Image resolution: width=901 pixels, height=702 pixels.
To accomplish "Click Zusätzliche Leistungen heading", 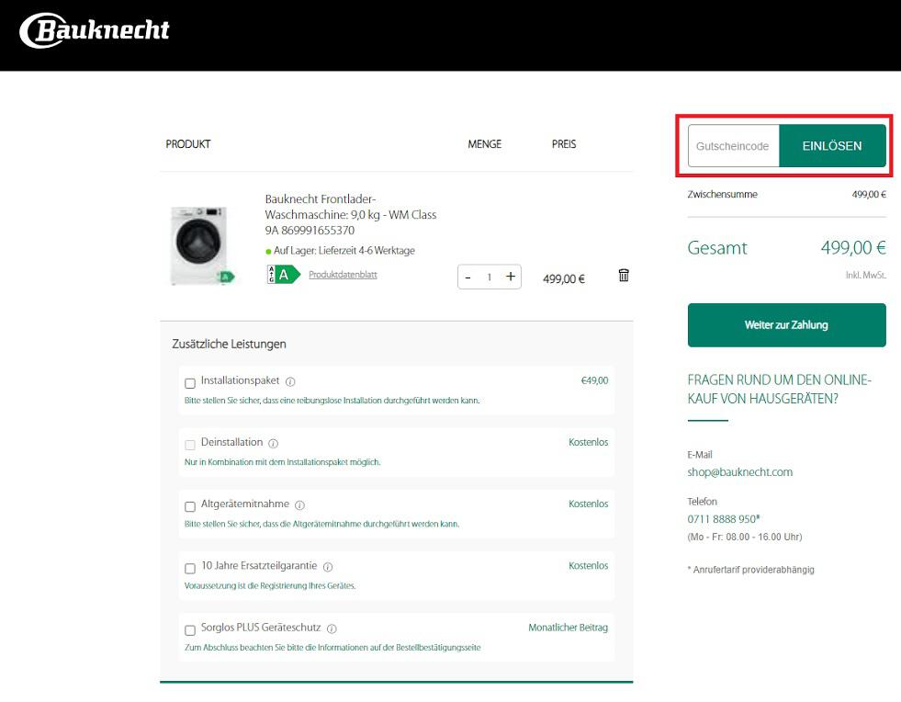I will tap(230, 344).
